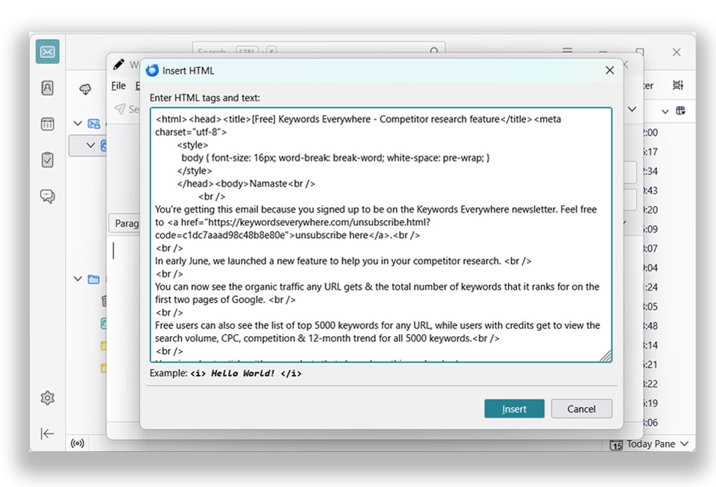
Task: Open the File menu in Write window
Action: tap(119, 85)
